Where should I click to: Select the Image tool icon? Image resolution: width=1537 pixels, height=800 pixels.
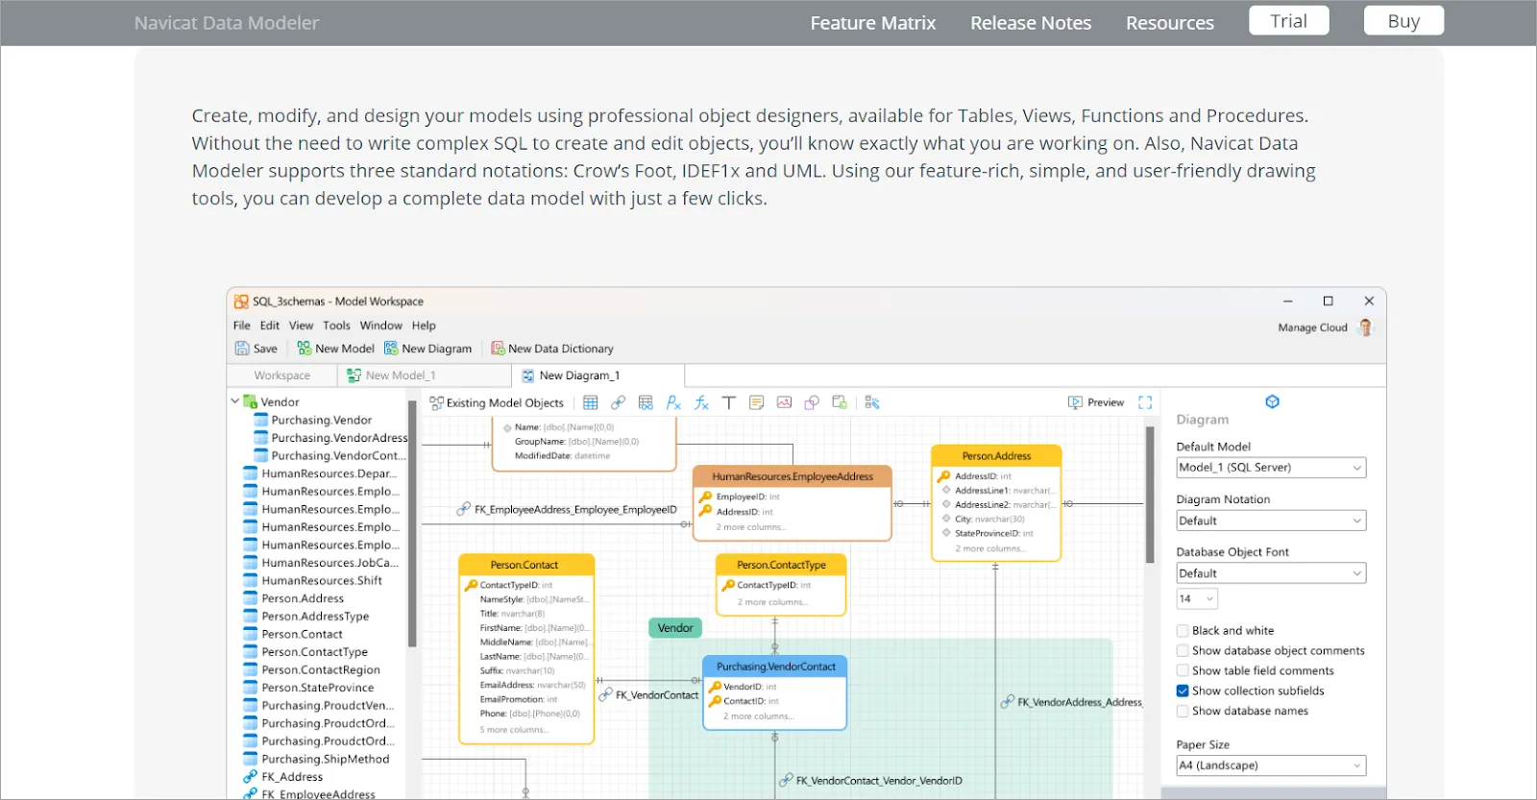click(784, 403)
